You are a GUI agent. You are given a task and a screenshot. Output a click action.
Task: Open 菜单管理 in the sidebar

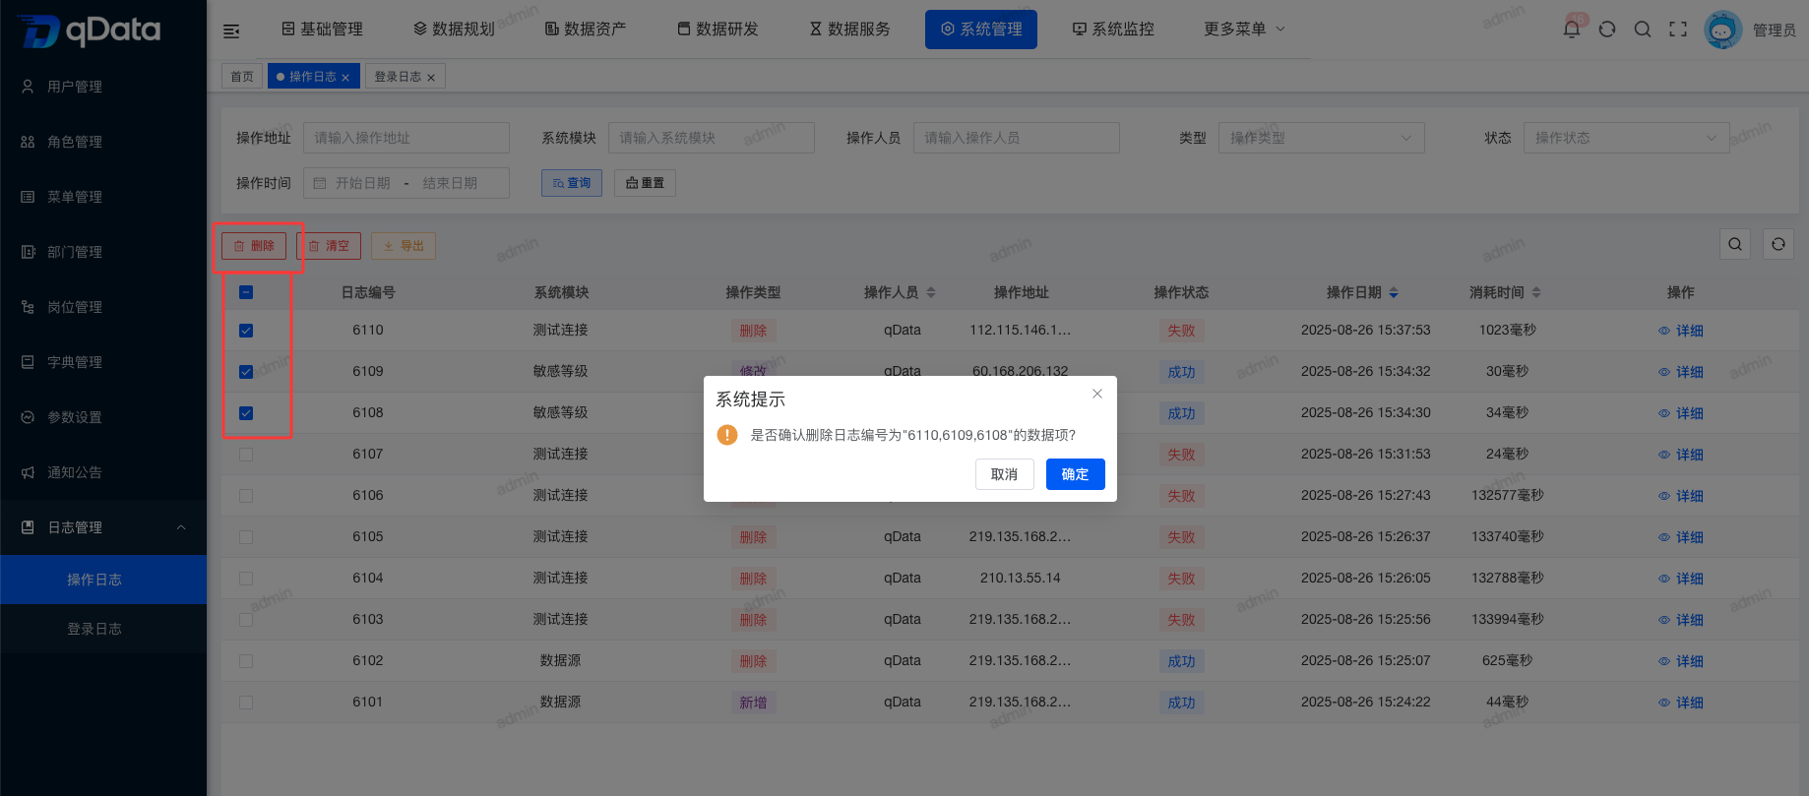click(x=103, y=197)
